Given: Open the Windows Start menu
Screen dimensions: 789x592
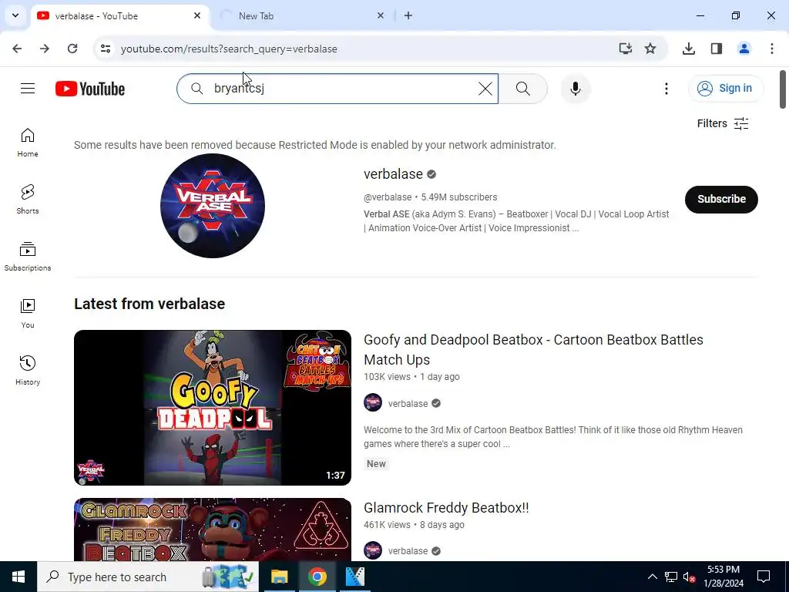Looking at the screenshot, I should click(18, 577).
